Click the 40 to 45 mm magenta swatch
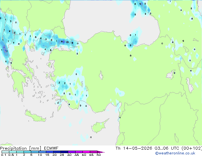This screenshot has height=156, width=202. (86, 152)
